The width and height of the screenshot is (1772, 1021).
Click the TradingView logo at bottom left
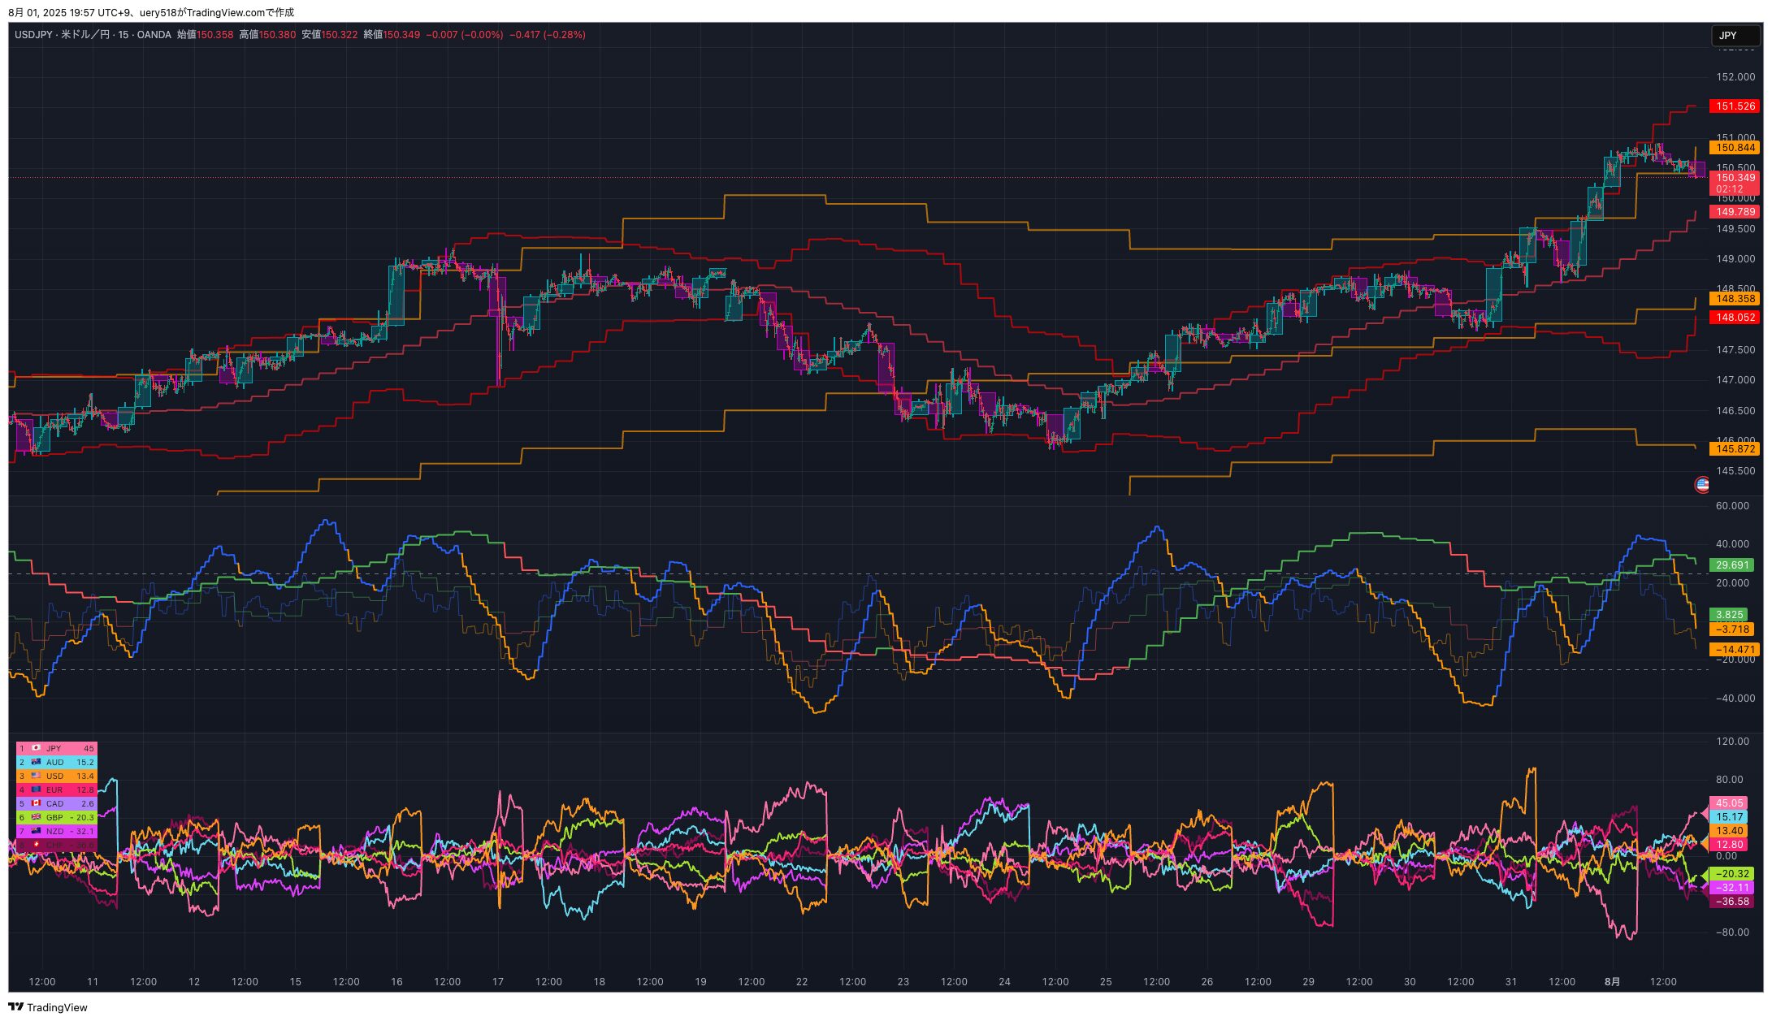coord(47,1007)
